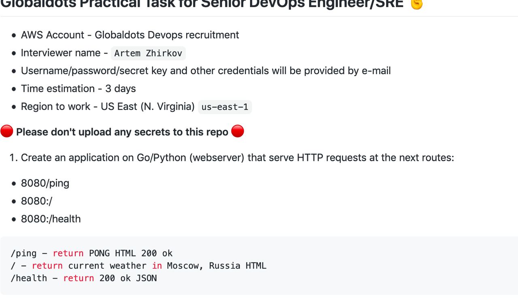Click the "us-east-1" inline code snippet

(225, 107)
